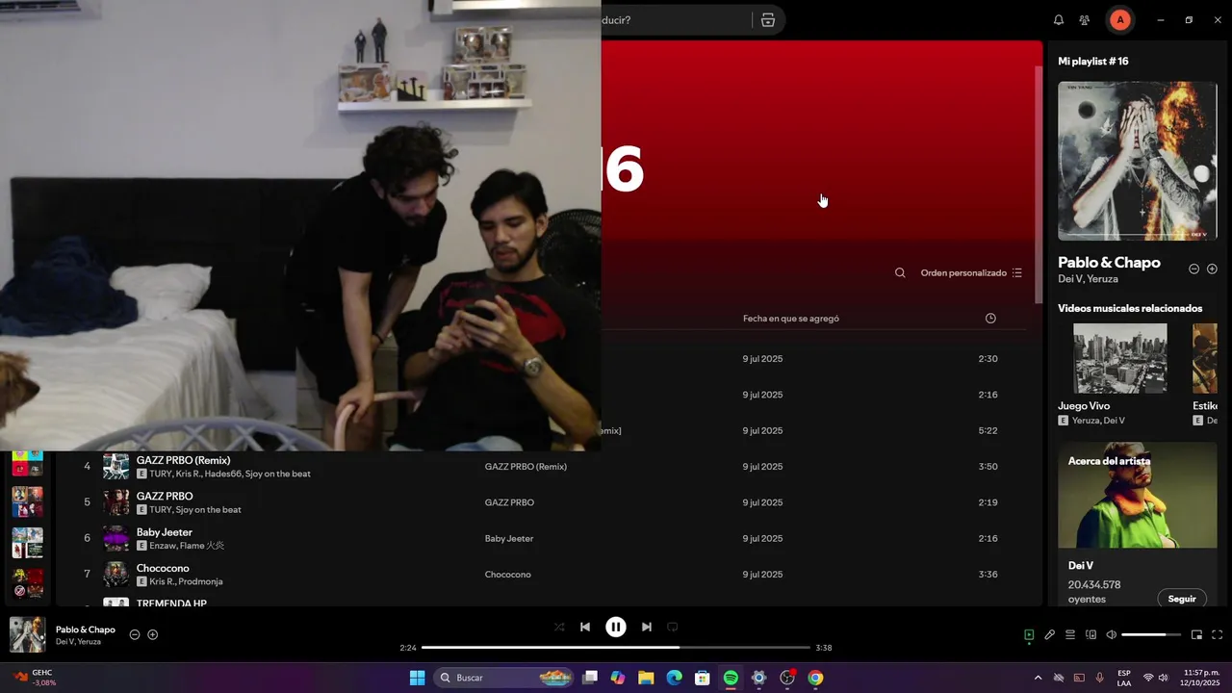Image resolution: width=1232 pixels, height=693 pixels.
Task: Open the notifications bell in Spotify
Action: [1059, 19]
